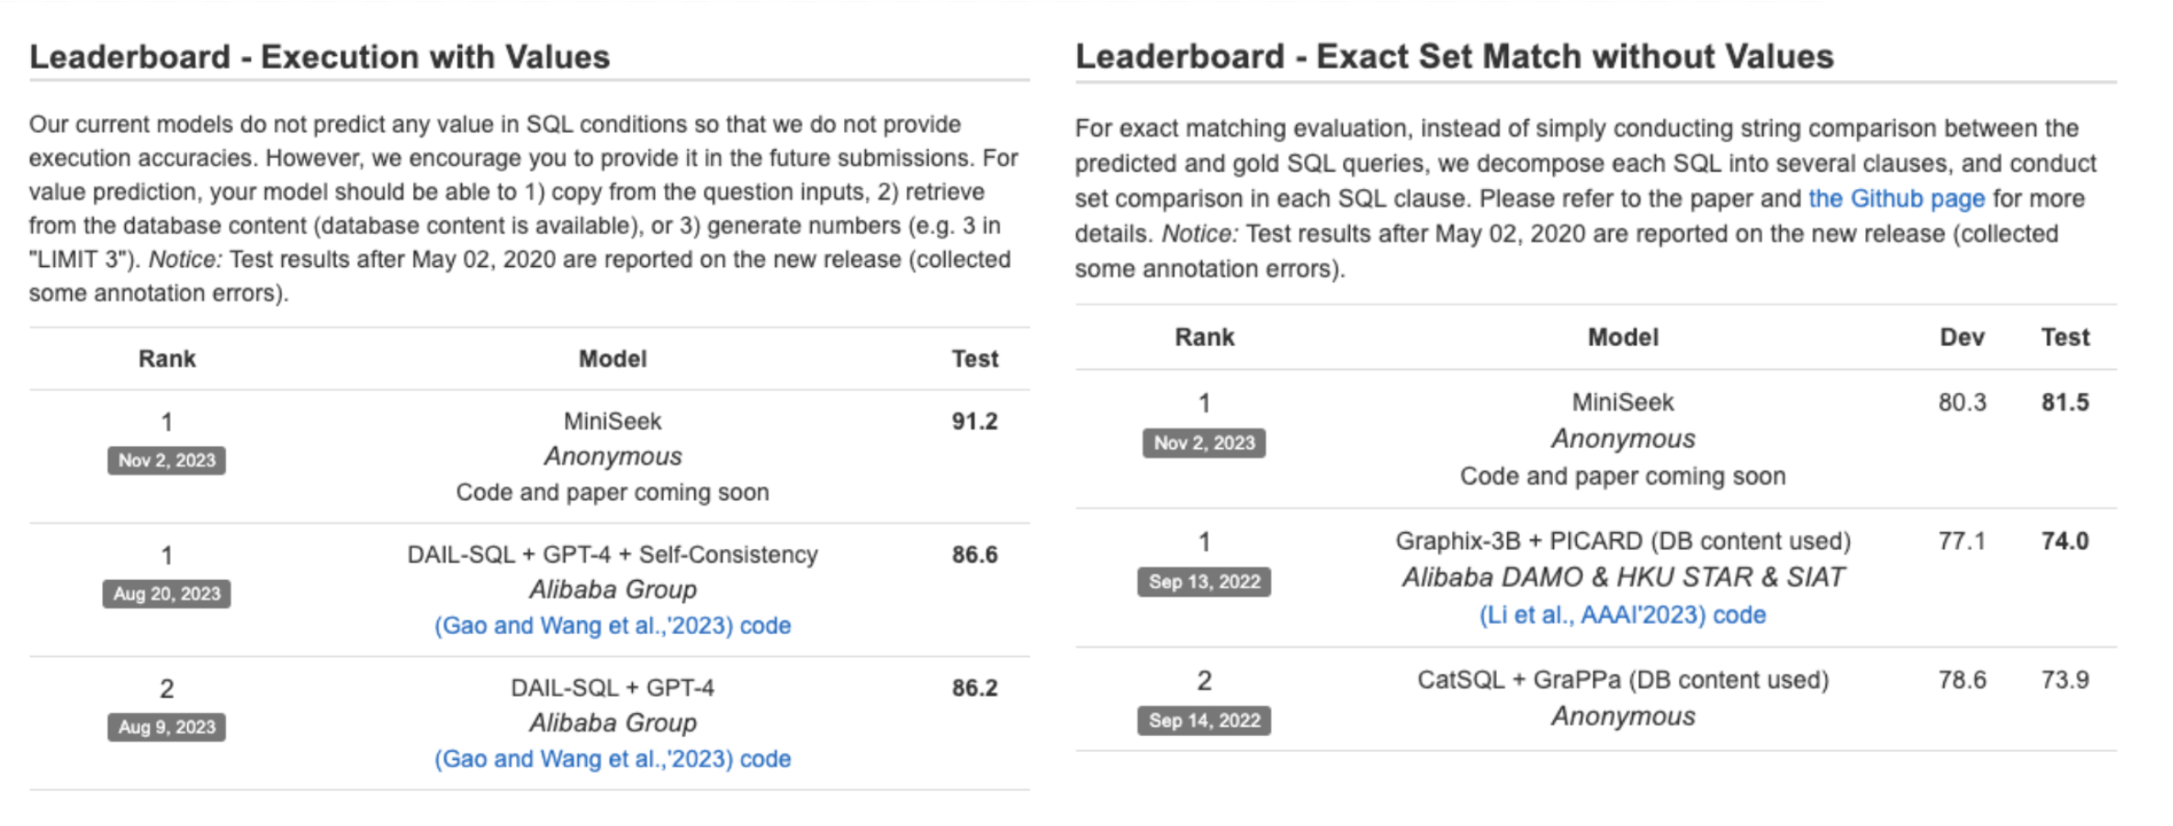Click the Execution with Values leaderboard heading
This screenshot has width=2173, height=826.
tap(319, 57)
